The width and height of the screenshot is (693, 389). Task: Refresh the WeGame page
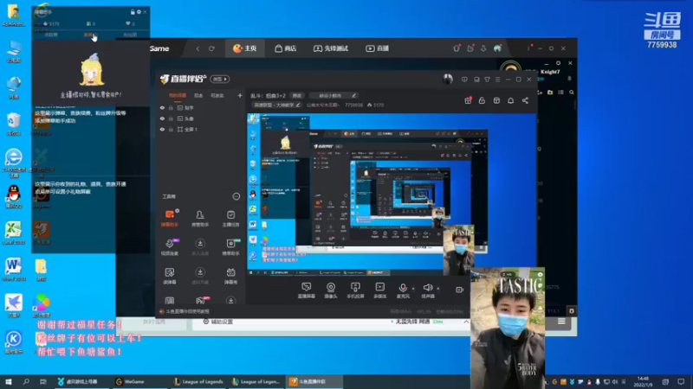[211, 48]
